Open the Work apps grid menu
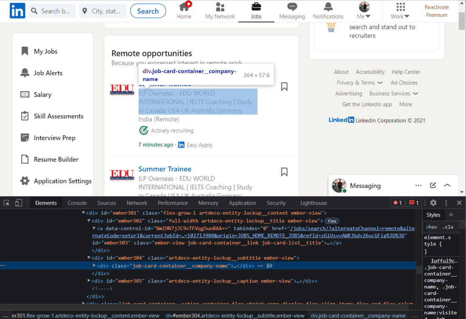 point(400,11)
